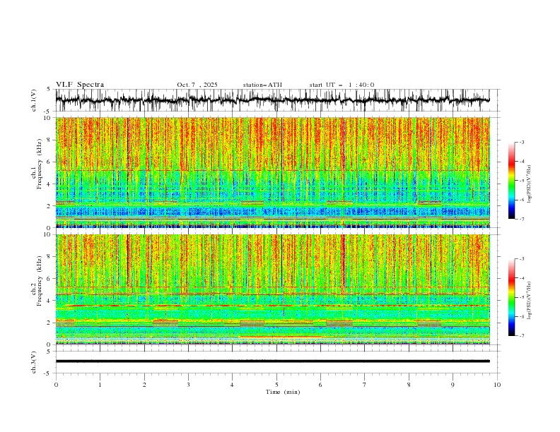Click the ch.1 spectrogram color scale bar

click(511, 181)
